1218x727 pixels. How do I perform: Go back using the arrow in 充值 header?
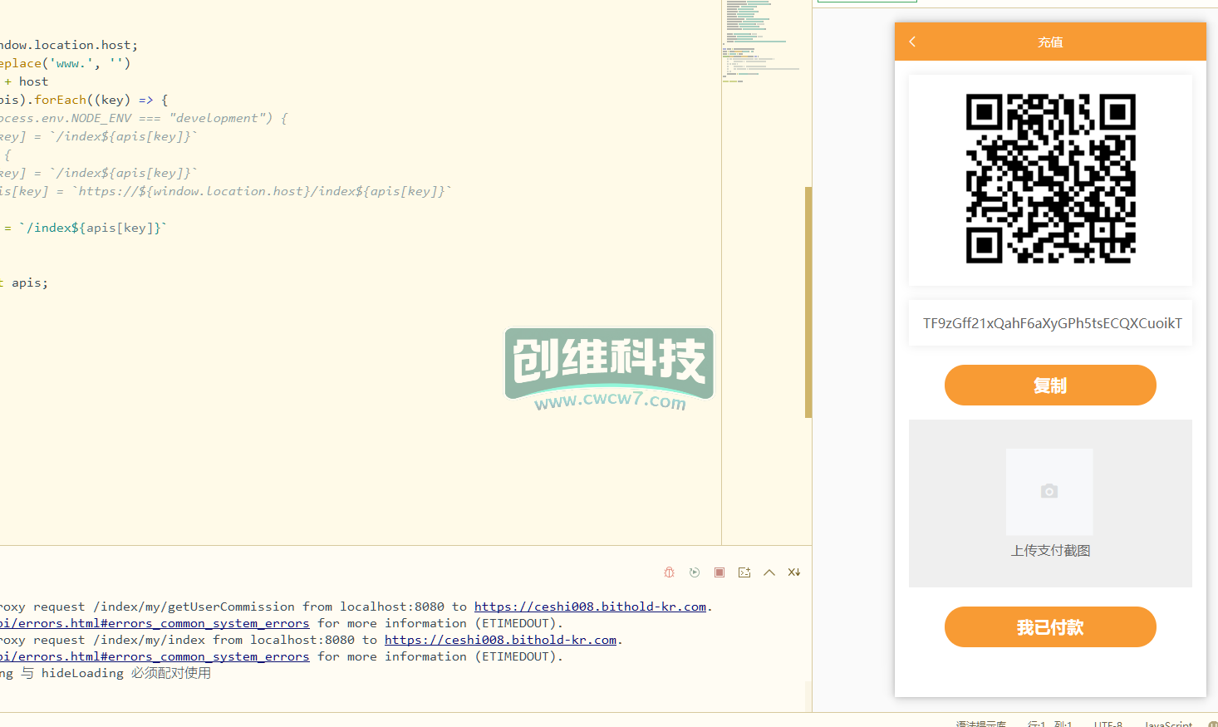912,42
